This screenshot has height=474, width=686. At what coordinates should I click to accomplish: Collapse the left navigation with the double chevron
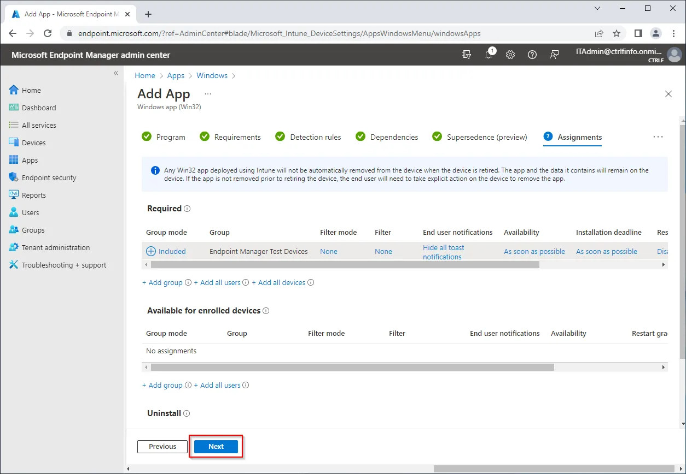tap(116, 73)
